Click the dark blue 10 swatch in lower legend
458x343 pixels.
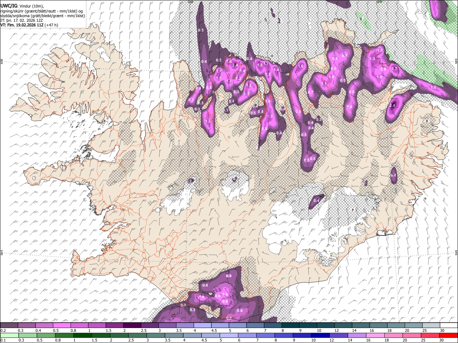tap(320, 335)
